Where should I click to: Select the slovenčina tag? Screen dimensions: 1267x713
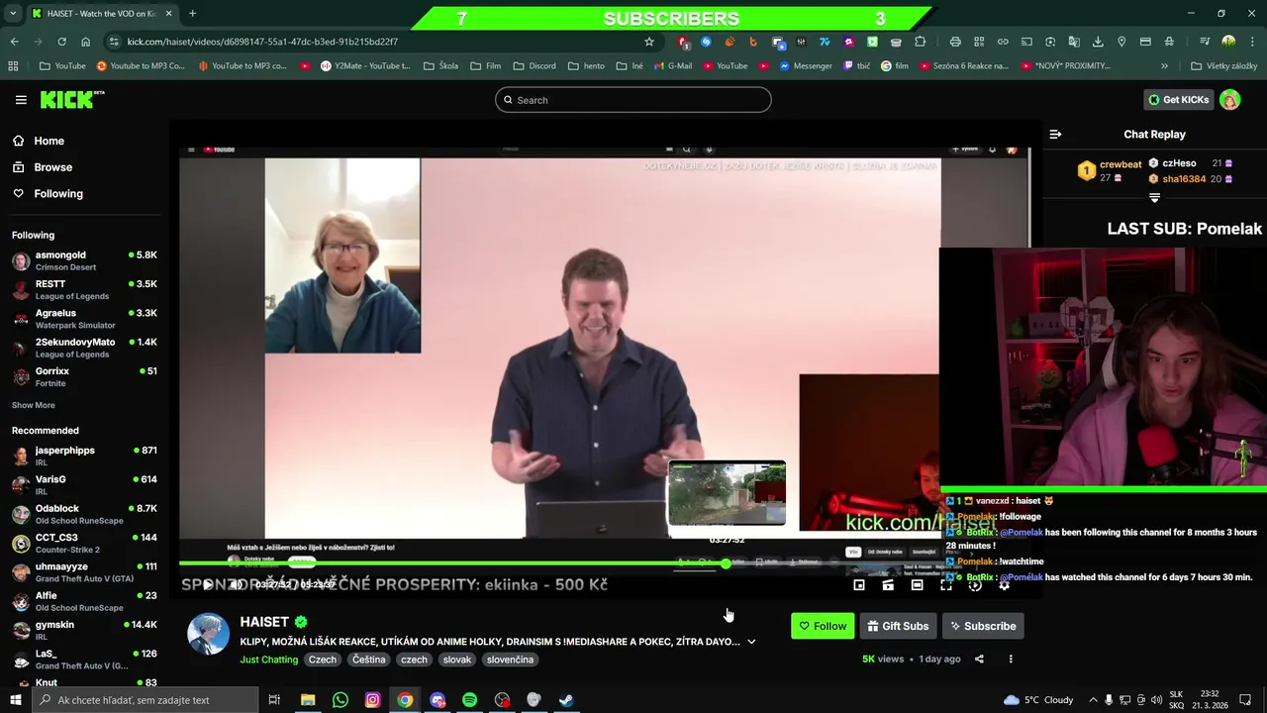tap(510, 660)
